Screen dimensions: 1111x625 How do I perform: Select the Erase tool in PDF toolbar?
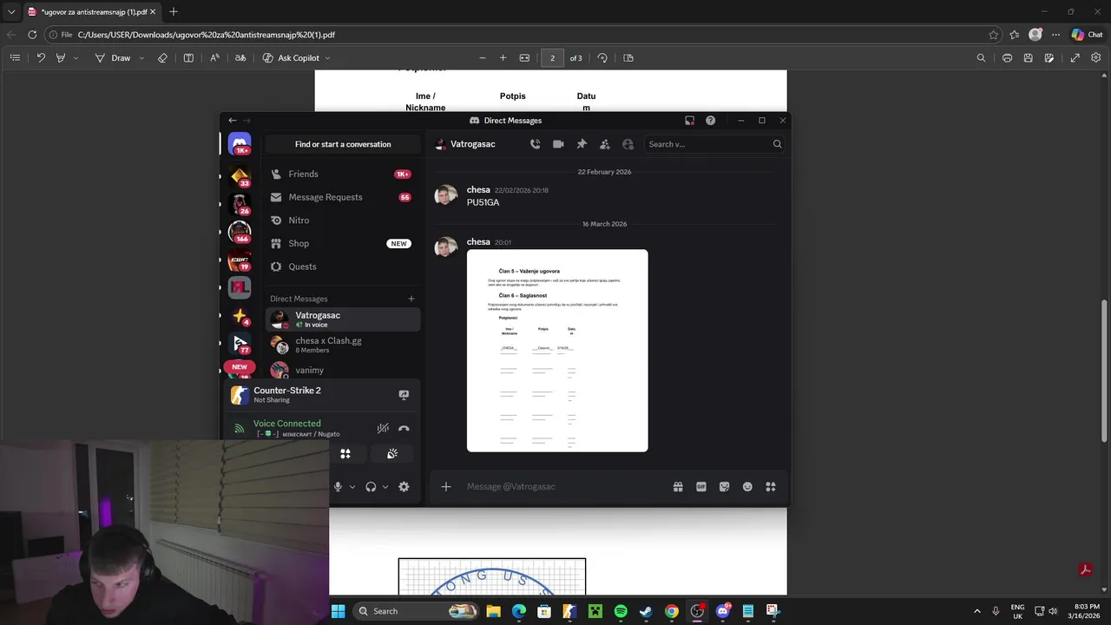pyautogui.click(x=162, y=58)
